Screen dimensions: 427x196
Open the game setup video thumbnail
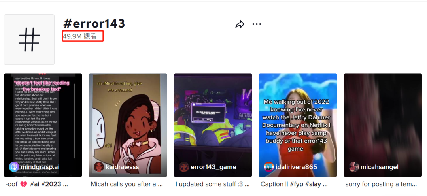[213, 125]
